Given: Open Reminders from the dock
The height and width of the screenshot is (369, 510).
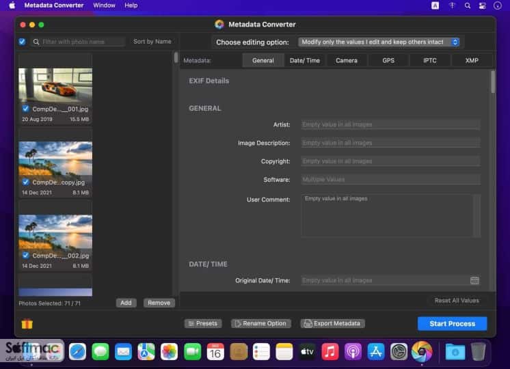Looking at the screenshot, I should [261, 351].
